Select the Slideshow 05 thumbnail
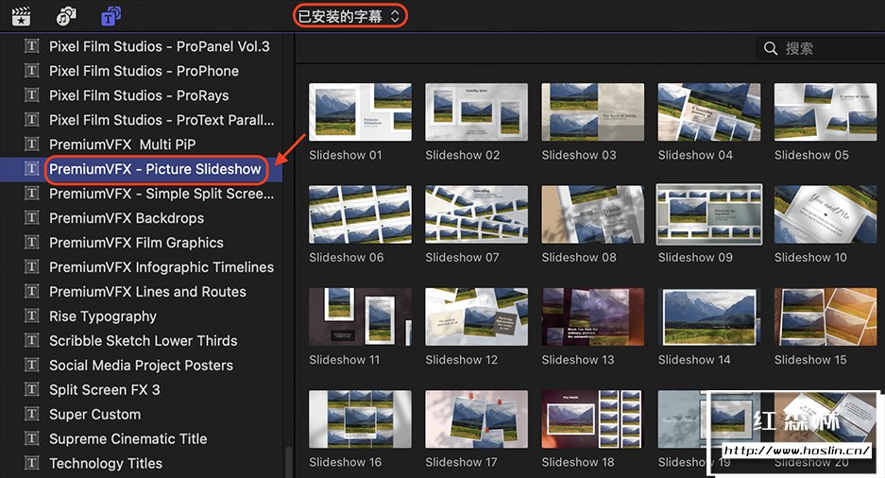The width and height of the screenshot is (885, 478). [x=825, y=111]
